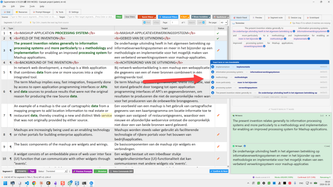Click the pencil status icon of segment 3
Viewport: 333px width, 187px height.
[218, 50]
